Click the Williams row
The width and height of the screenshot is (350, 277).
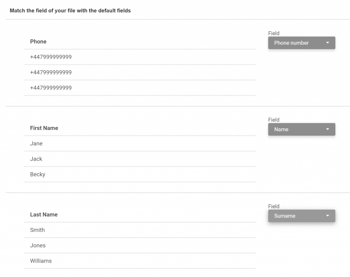pos(140,261)
